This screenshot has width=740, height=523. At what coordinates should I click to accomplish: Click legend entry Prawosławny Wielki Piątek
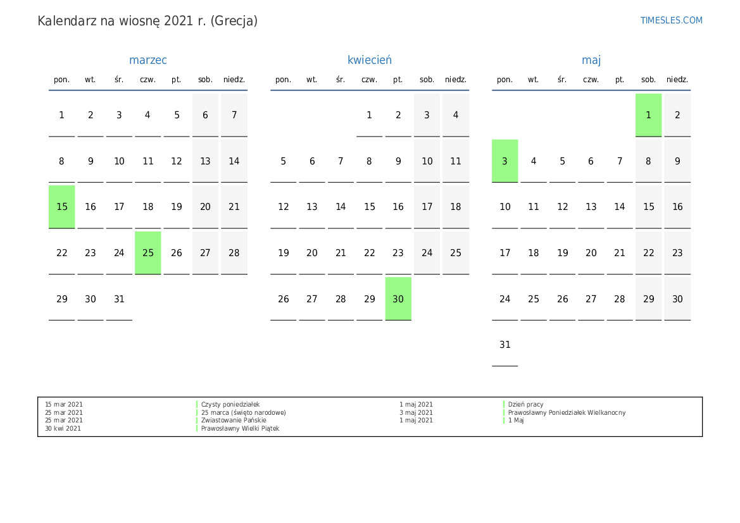point(240,428)
